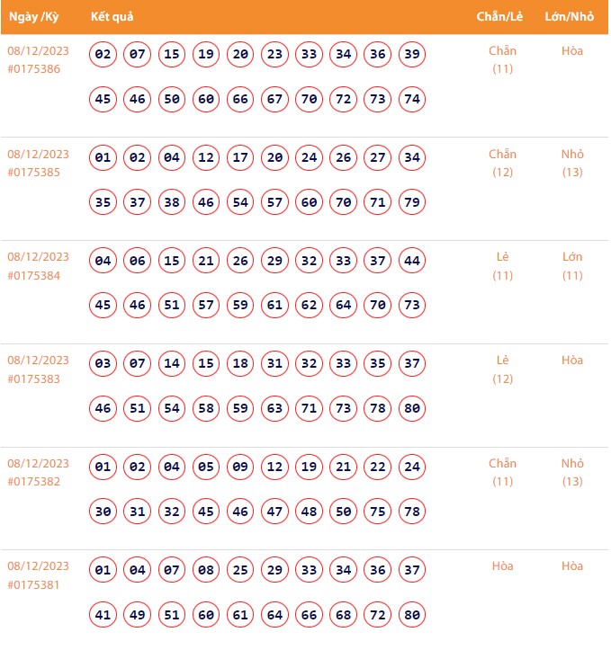
Task: Click ball 41 in draw #0175381
Action: tap(103, 615)
